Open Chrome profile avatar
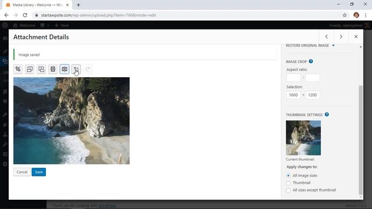Viewport: 372px width, 209px height. (356, 15)
